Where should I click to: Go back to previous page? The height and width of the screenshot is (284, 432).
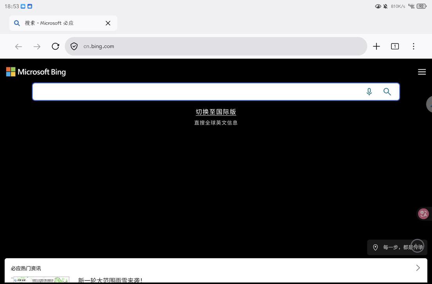[18, 47]
